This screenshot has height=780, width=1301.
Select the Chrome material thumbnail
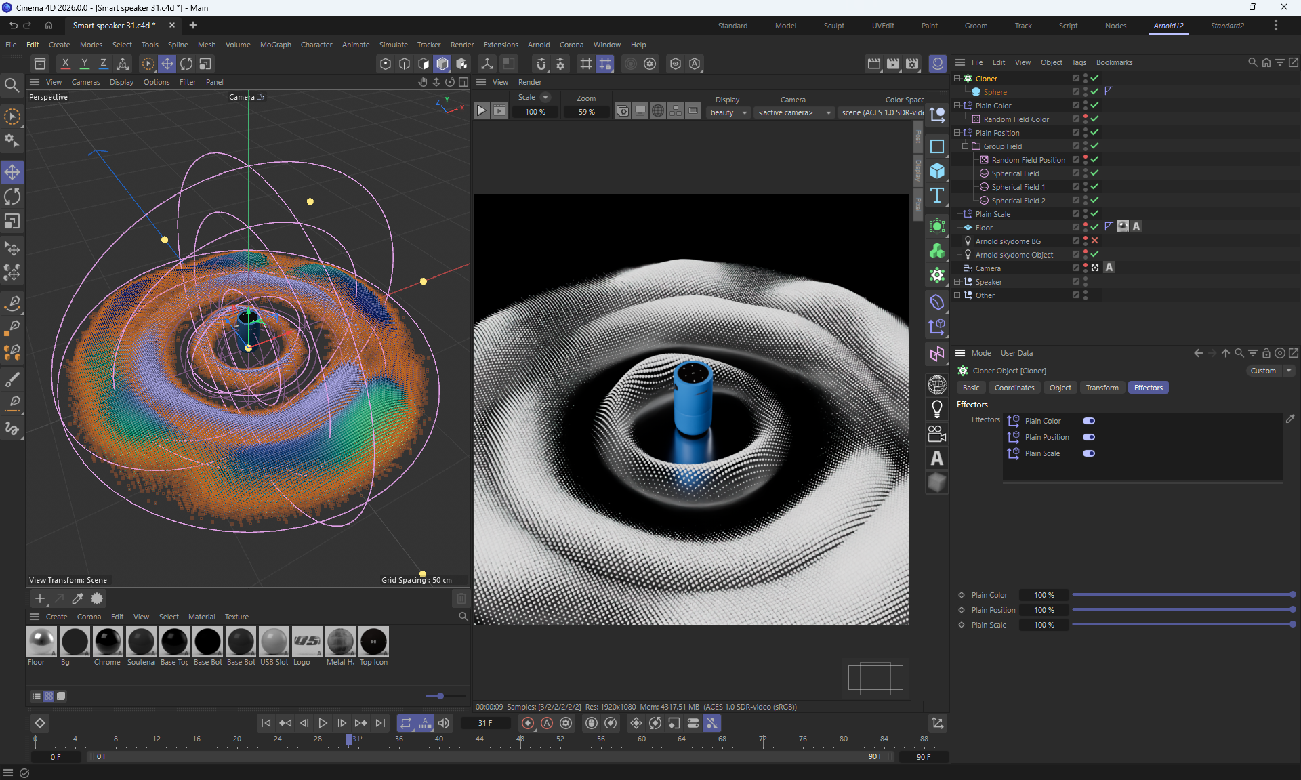tap(107, 642)
